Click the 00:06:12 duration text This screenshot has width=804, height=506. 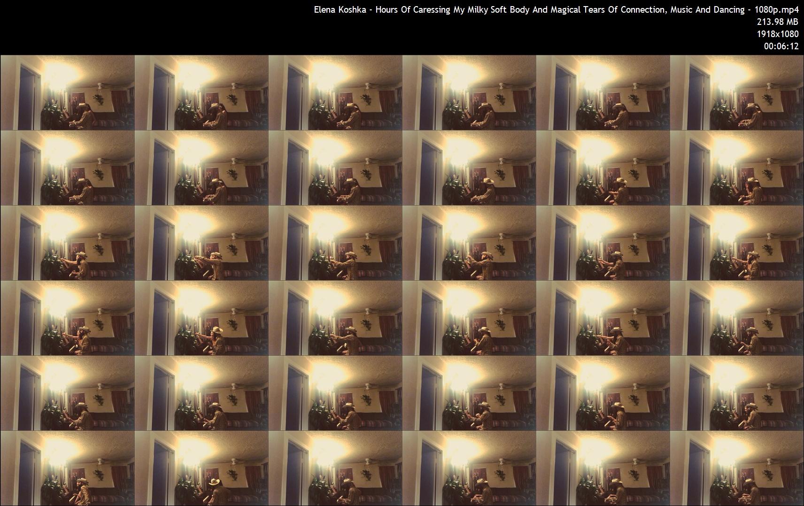click(781, 46)
